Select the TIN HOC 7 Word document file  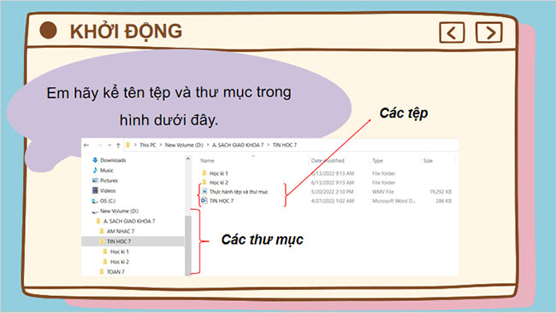click(222, 201)
